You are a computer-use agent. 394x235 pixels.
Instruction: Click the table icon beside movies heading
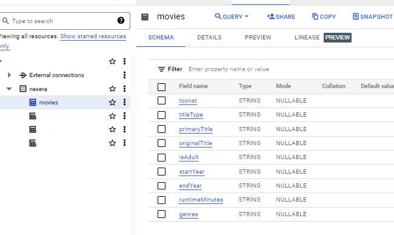145,17
